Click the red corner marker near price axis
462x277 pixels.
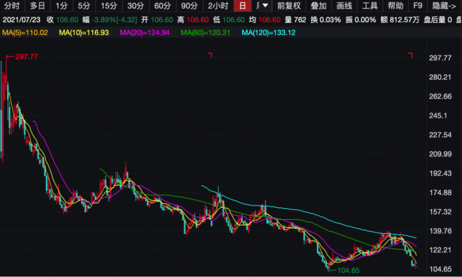pyautogui.click(x=410, y=55)
